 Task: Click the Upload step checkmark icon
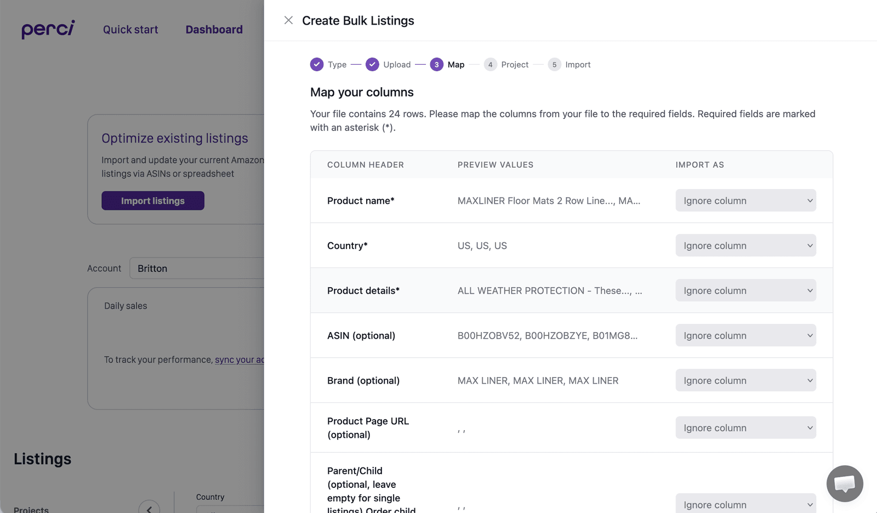click(372, 65)
